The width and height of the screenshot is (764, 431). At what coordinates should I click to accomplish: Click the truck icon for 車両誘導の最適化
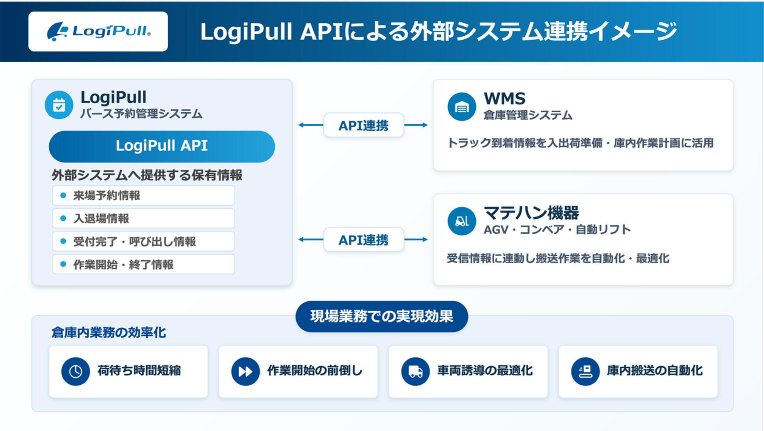pyautogui.click(x=416, y=372)
